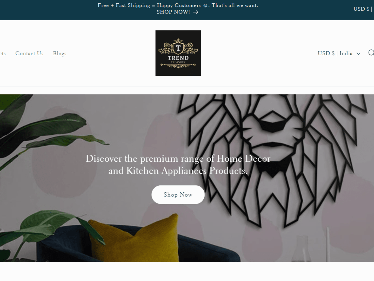Go to the Blogs menu item

pos(60,53)
